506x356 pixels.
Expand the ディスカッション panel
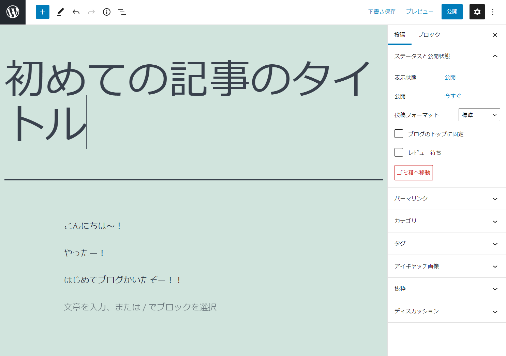447,311
